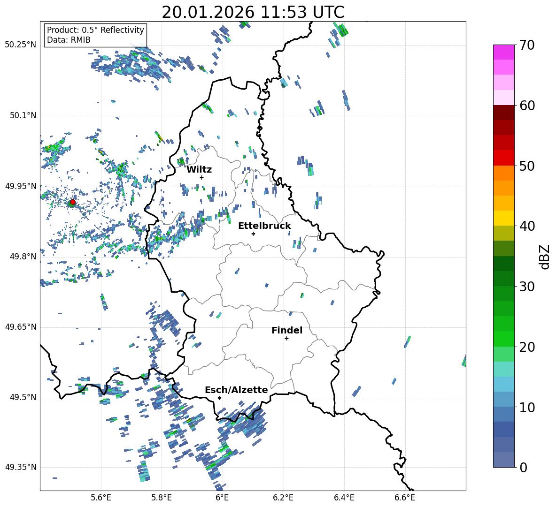Click the yellow colorbar swatch above 40

click(x=503, y=218)
